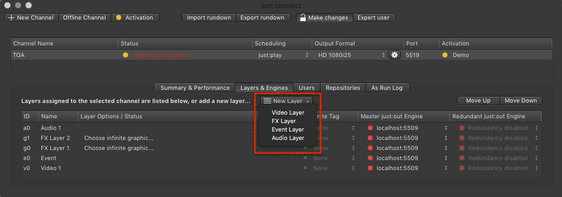Open Video 1 redundant engine dropdown
The image size is (562, 197).
coord(498,168)
